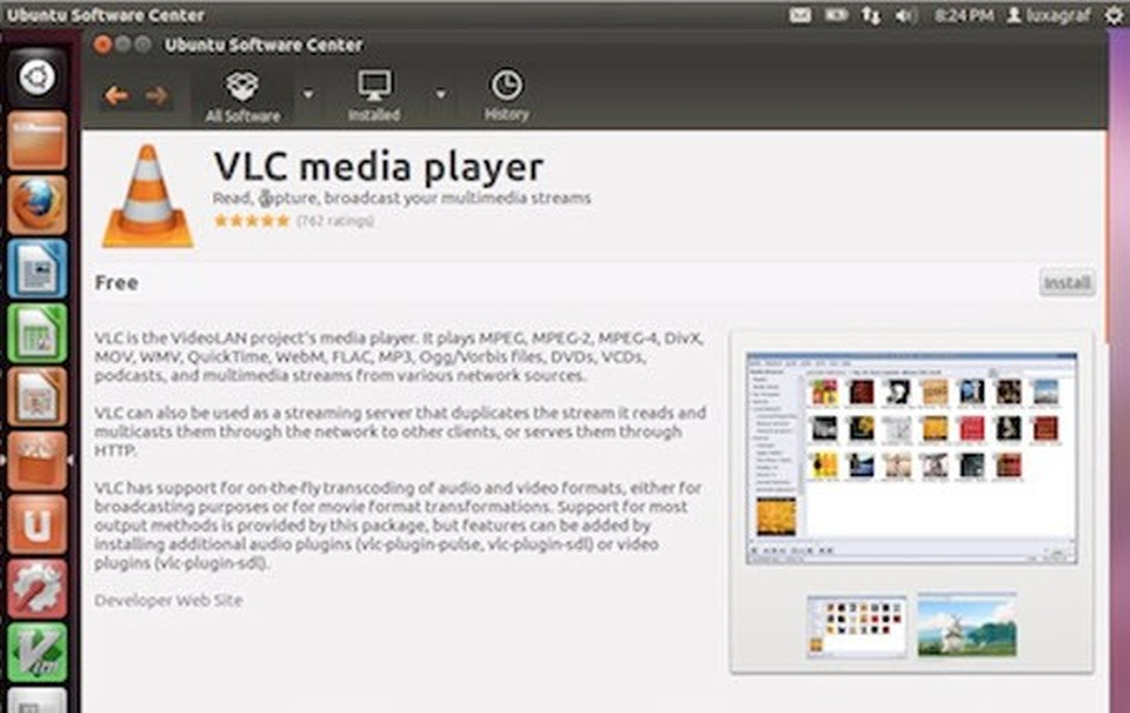The image size is (1130, 713).
Task: Click the Free price label
Action: [x=116, y=283]
